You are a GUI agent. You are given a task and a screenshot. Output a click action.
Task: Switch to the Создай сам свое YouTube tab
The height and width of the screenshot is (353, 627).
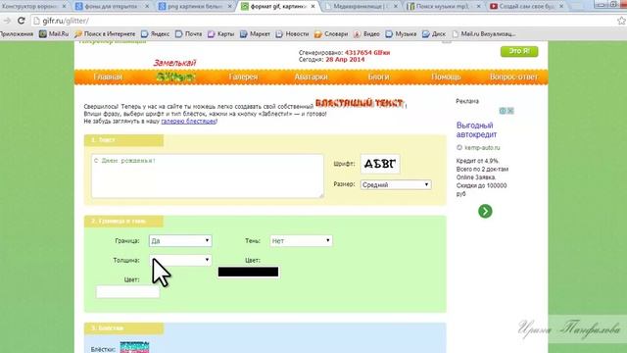526,7
